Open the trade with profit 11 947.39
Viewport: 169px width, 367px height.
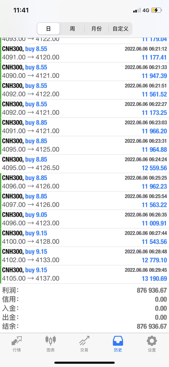(84, 71)
